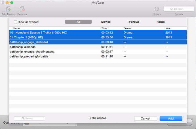Select 'battleship_engage_shootingatsea' row
Viewport: 196px width, 129px height.
click(98, 52)
